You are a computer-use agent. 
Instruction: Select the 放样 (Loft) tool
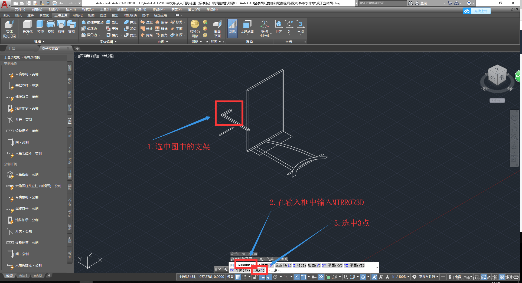coord(61,26)
